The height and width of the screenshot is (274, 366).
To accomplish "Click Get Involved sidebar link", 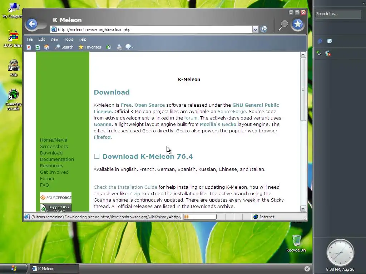I will coord(54,172).
